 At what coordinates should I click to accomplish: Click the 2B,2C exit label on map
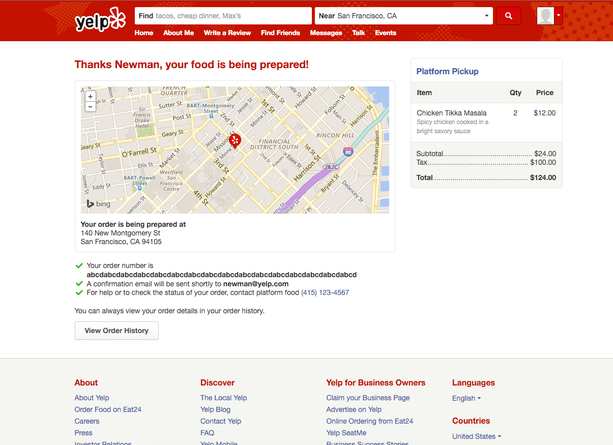point(331,167)
